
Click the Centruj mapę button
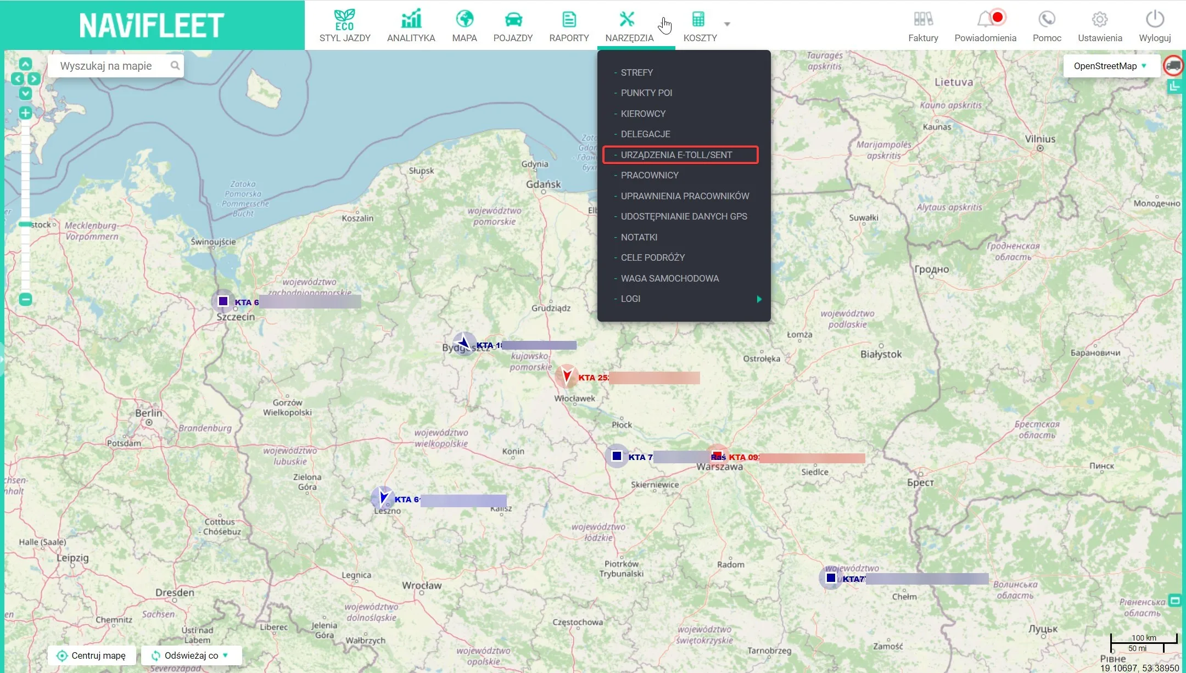point(92,655)
